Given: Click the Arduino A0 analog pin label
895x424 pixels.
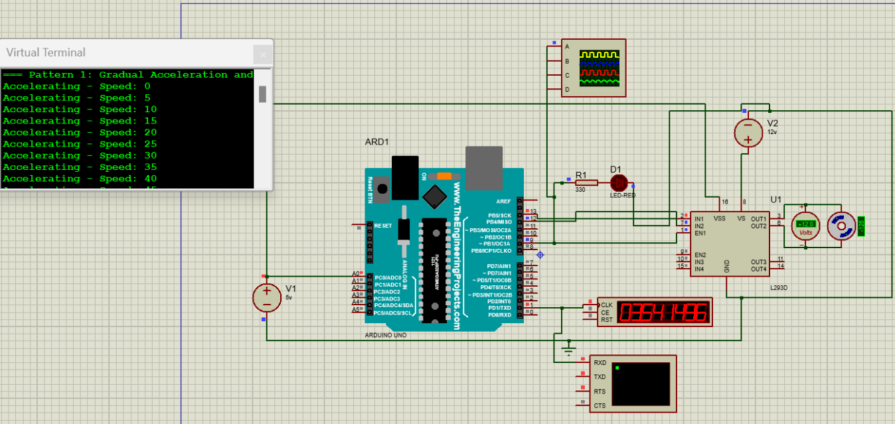Looking at the screenshot, I should [356, 274].
